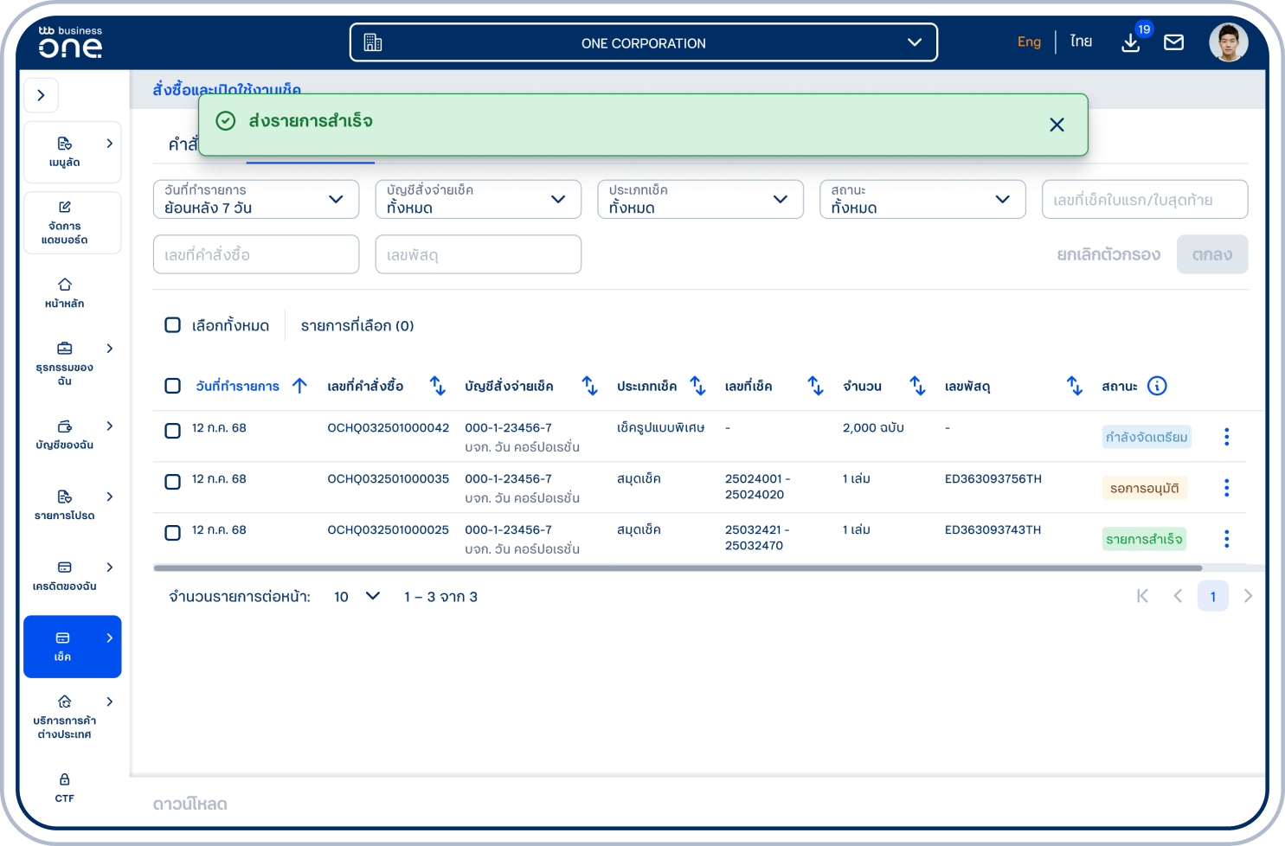The width and height of the screenshot is (1285, 846).
Task: Go to the home page sidebar item
Action: (65, 293)
